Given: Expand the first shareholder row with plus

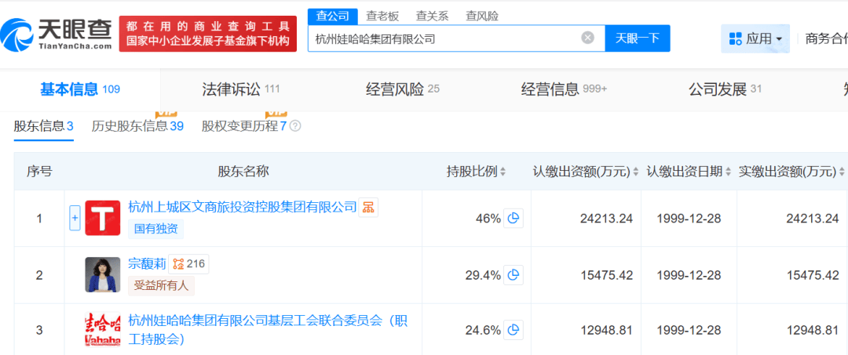Looking at the screenshot, I should pos(75,219).
